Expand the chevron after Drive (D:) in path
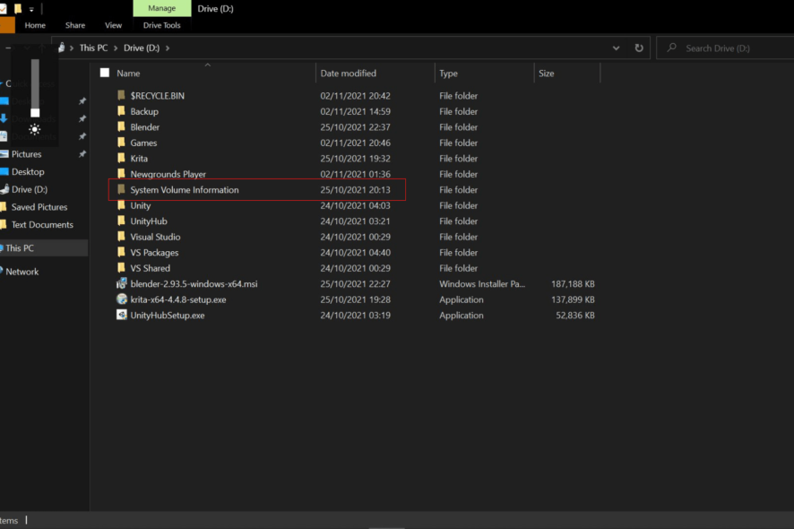 tap(168, 48)
